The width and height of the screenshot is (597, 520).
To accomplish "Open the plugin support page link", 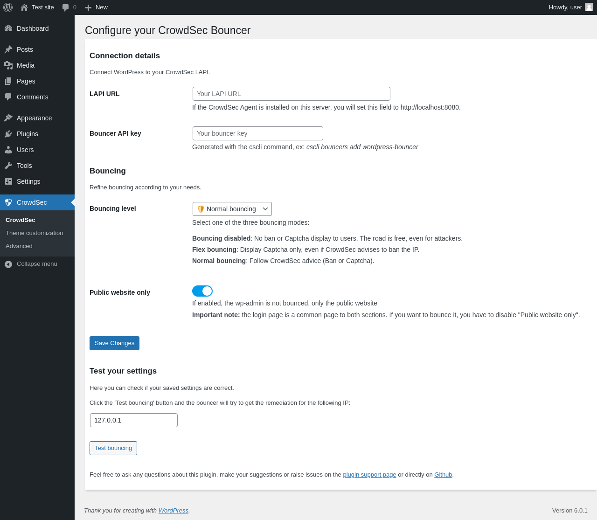I will pyautogui.click(x=369, y=475).
